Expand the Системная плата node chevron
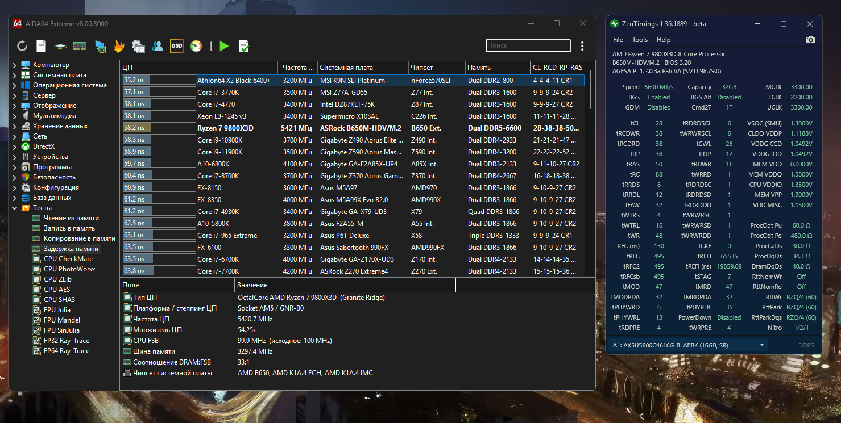 [x=14, y=75]
